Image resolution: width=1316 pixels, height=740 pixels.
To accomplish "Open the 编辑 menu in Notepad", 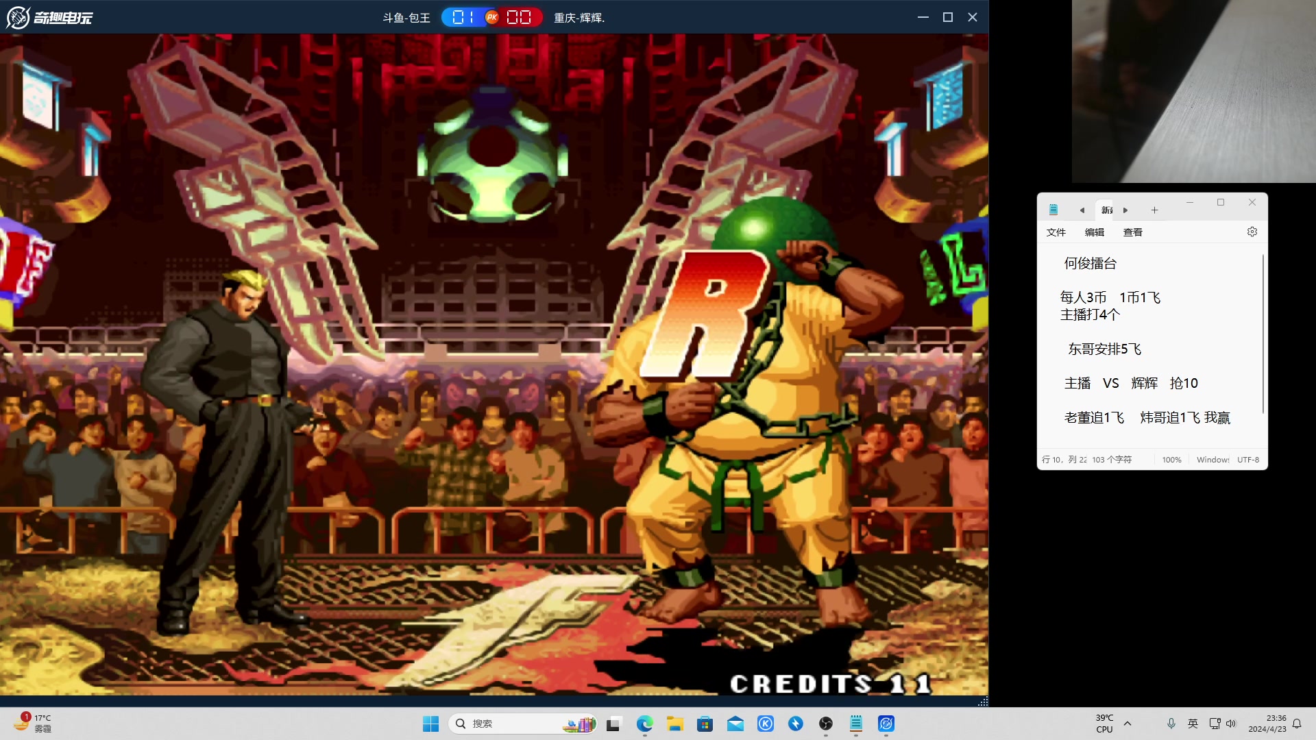I will tap(1094, 232).
